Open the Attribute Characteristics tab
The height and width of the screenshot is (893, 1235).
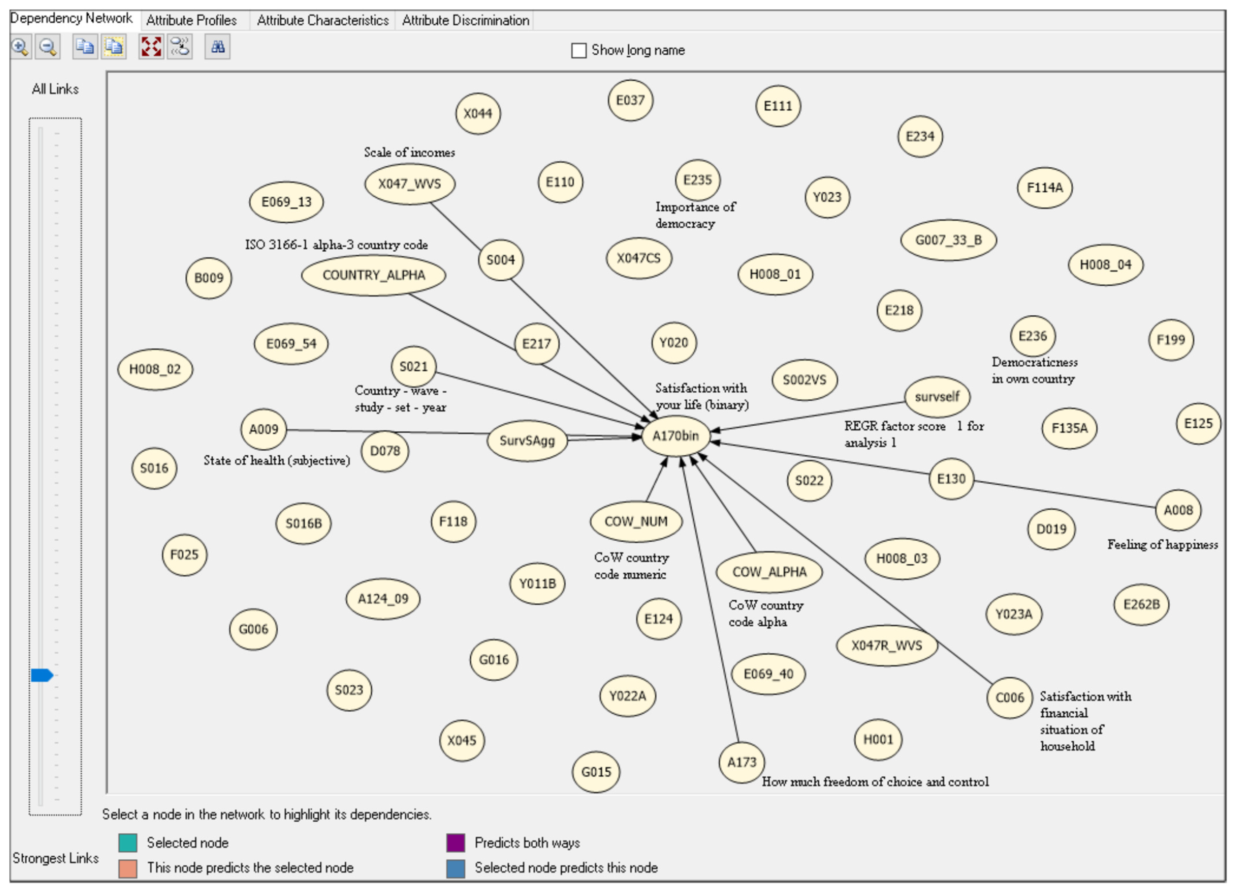click(x=323, y=21)
